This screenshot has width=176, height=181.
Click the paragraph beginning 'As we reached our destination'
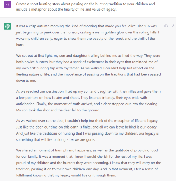[x=88, y=101]
